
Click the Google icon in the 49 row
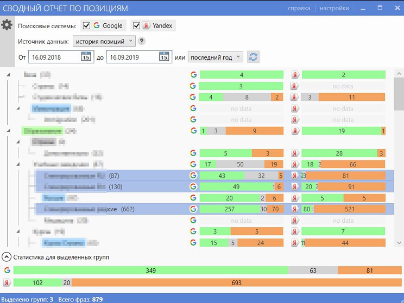[193, 186]
